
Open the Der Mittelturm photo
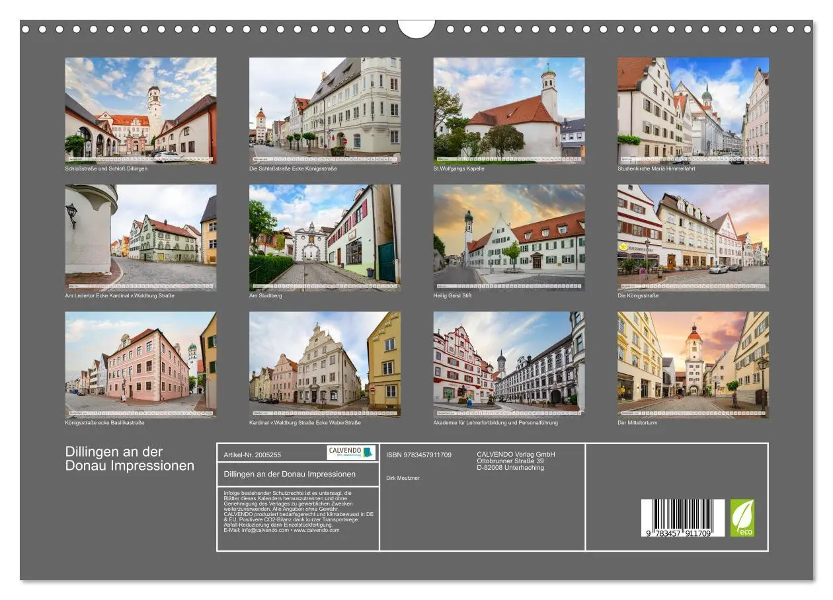click(x=694, y=365)
